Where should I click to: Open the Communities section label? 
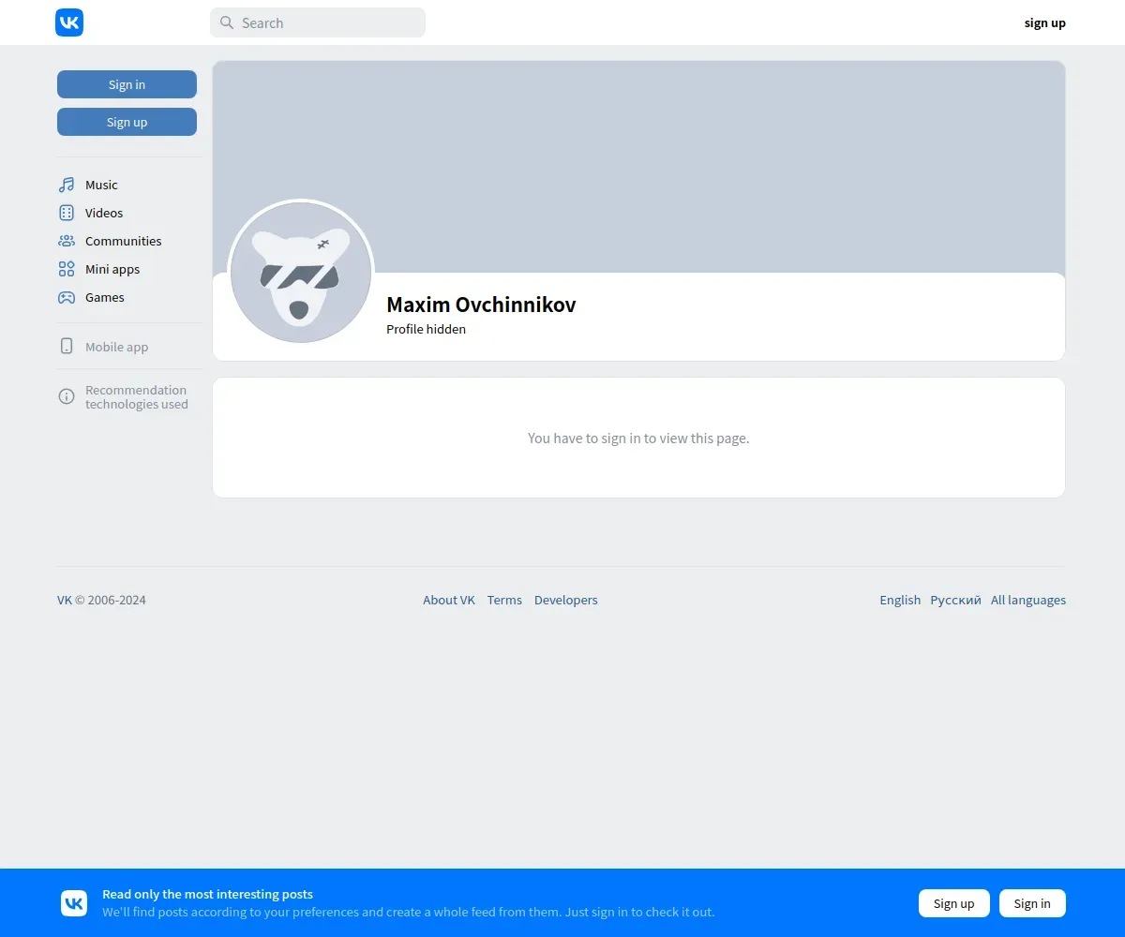pyautogui.click(x=124, y=241)
